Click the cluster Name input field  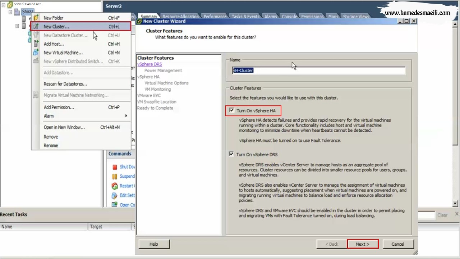click(319, 71)
